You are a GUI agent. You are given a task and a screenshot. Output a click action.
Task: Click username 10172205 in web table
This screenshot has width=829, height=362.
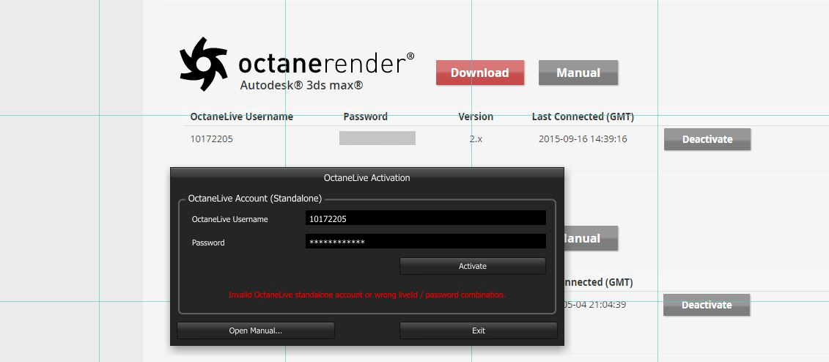(212, 139)
